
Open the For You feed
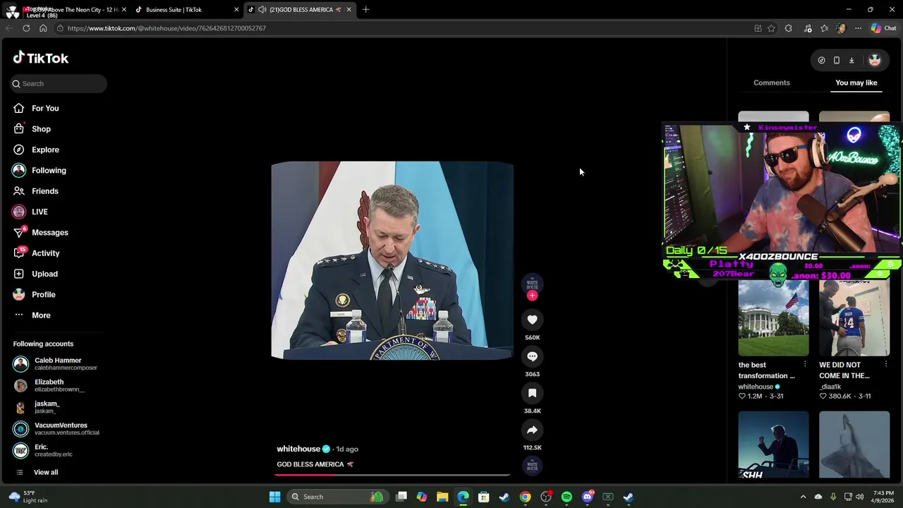[35, 108]
